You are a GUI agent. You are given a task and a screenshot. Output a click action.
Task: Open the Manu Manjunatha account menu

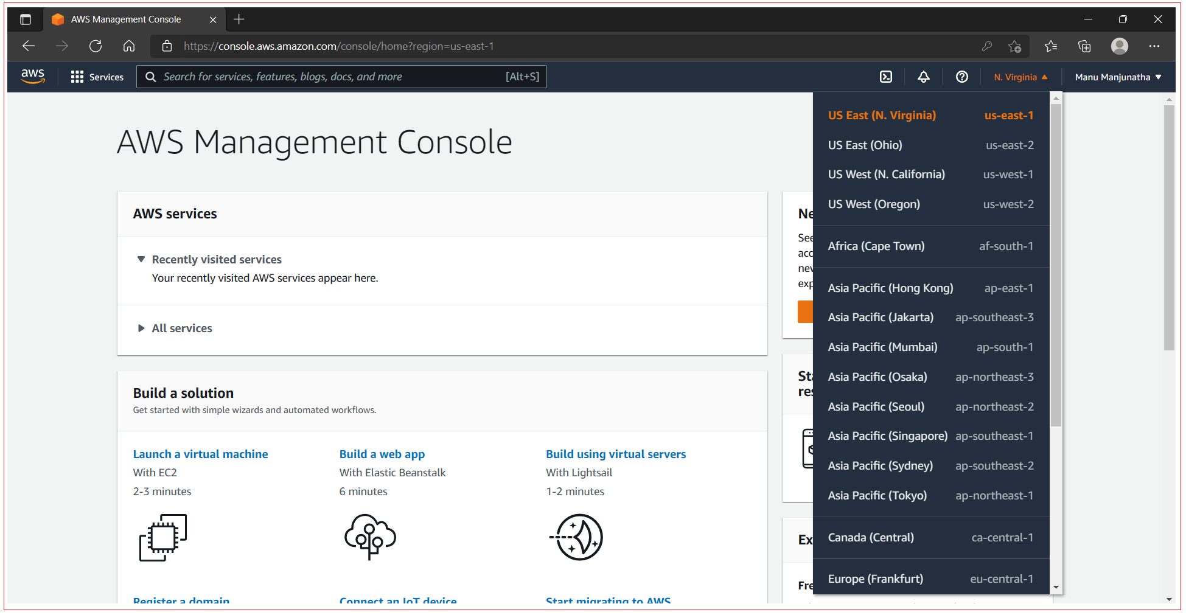(1118, 77)
